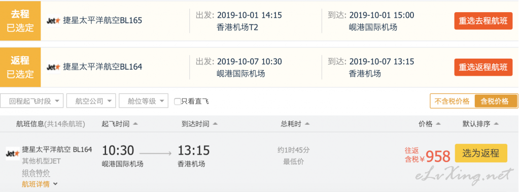Sort by arrival time arrow

click(x=215, y=124)
